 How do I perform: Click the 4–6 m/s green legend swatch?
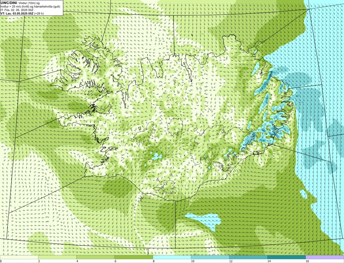pos(96,257)
